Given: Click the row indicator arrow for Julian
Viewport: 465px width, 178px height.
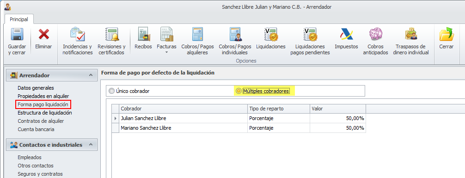Looking at the screenshot, I should click(116, 118).
